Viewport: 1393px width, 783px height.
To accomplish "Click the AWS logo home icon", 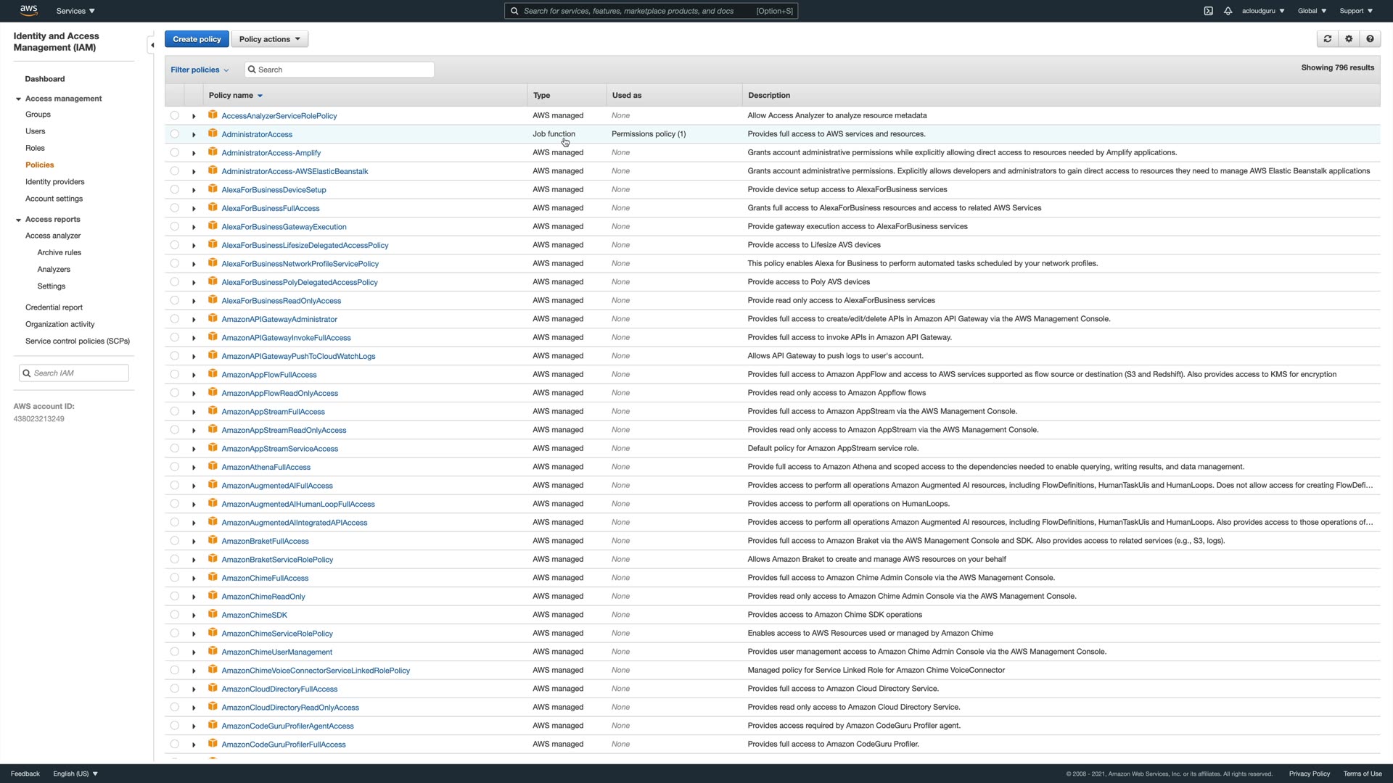I will pyautogui.click(x=29, y=10).
